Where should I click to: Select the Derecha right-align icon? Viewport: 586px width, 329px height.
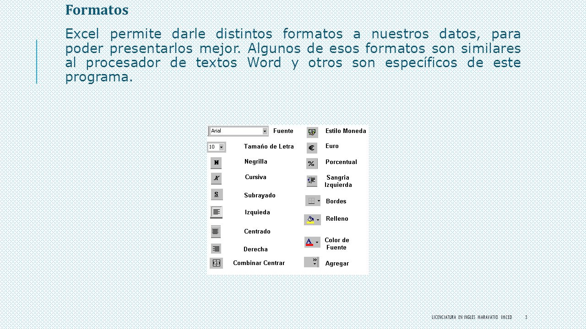coord(216,249)
